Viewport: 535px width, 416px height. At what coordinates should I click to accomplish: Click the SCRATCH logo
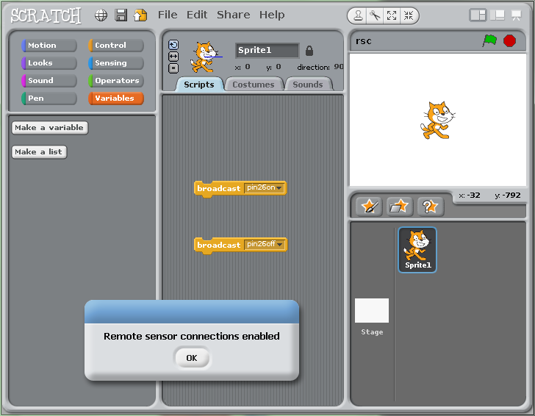[x=46, y=15]
